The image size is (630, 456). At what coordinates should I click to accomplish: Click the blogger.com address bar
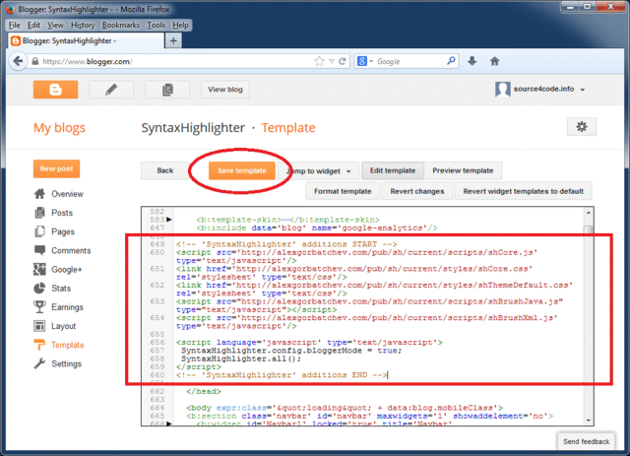click(x=177, y=61)
